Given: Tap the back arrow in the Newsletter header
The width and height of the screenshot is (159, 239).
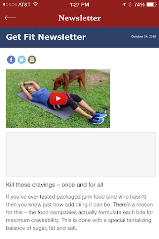Looking at the screenshot, I should pyautogui.click(x=10, y=18).
